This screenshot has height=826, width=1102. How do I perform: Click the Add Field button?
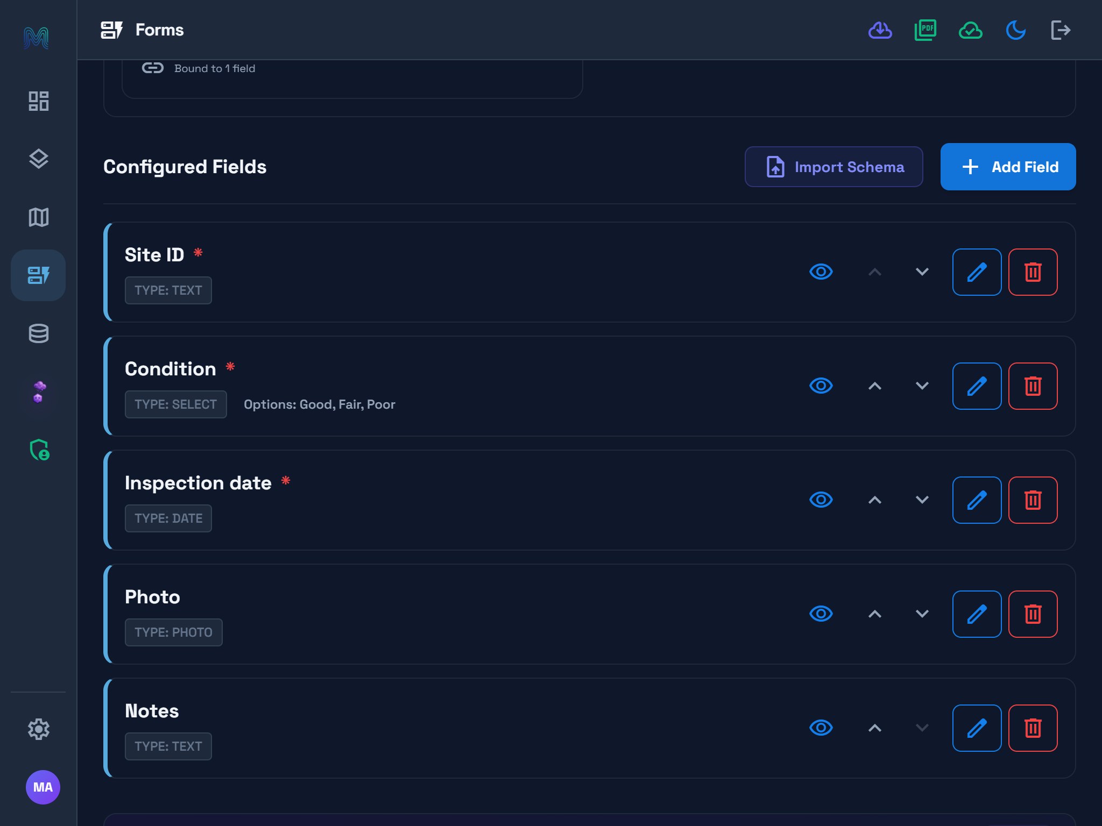(1008, 167)
